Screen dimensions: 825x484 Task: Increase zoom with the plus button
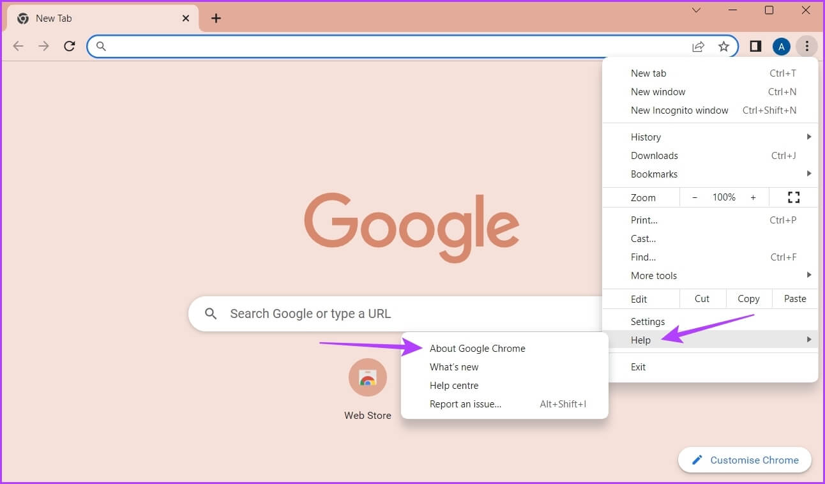[753, 197]
